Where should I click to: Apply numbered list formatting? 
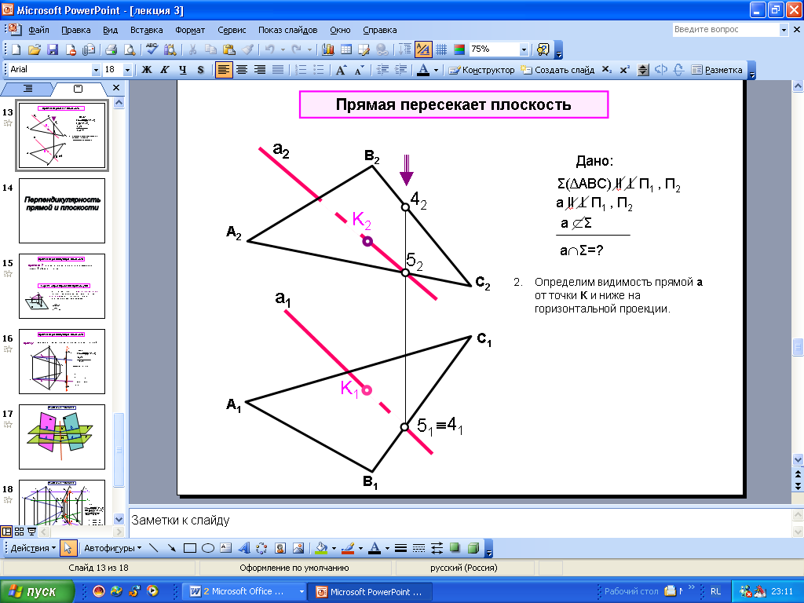pyautogui.click(x=301, y=70)
